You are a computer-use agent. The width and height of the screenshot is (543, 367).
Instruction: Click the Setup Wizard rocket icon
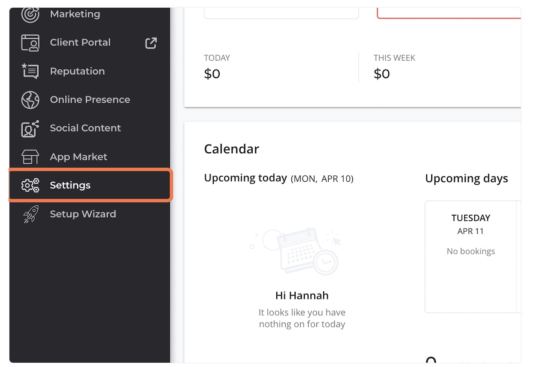point(30,214)
